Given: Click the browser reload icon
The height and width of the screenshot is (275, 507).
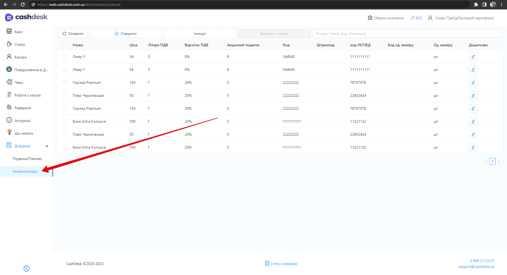Looking at the screenshot, I should pyautogui.click(x=23, y=4).
